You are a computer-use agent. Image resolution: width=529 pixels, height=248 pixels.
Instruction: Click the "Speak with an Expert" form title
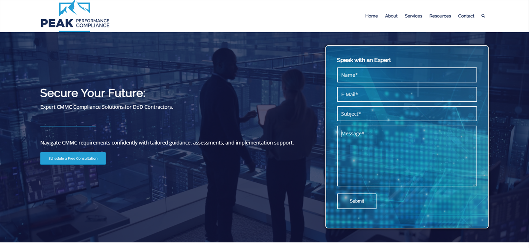(364, 60)
